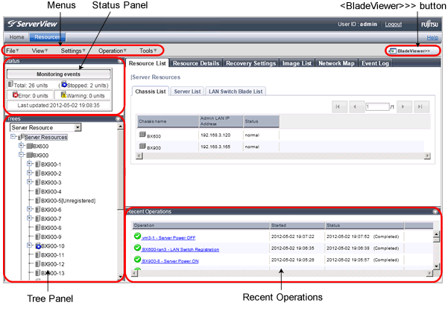
Task: Collapse the Status panel arrow
Action: pos(120,61)
